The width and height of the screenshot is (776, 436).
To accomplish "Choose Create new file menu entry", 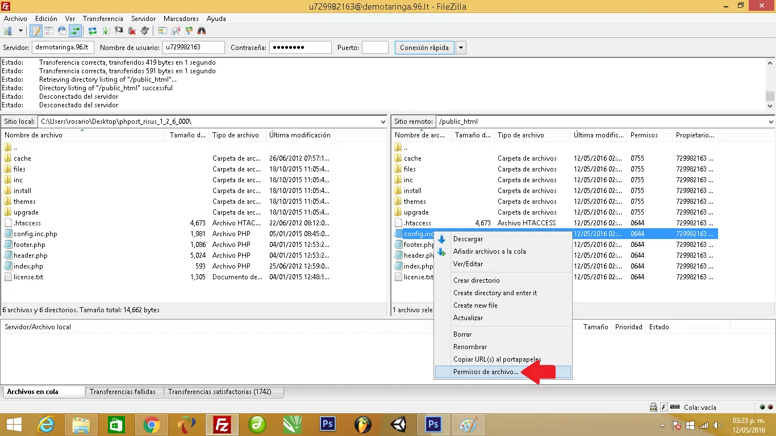I will 475,305.
